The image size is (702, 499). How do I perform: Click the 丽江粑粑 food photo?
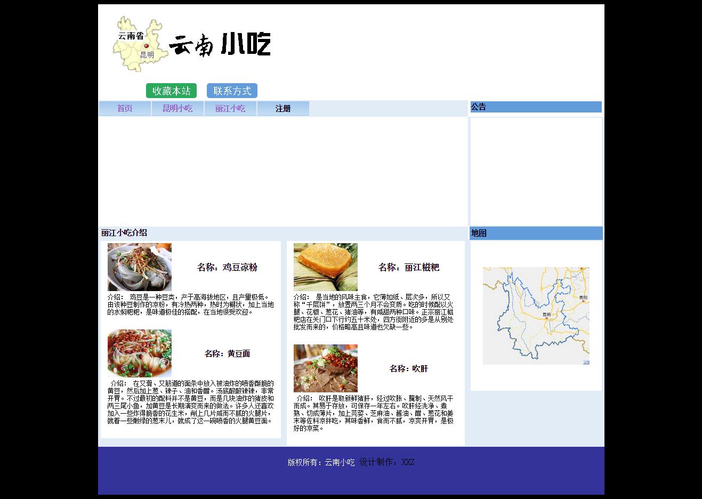pyautogui.click(x=326, y=267)
